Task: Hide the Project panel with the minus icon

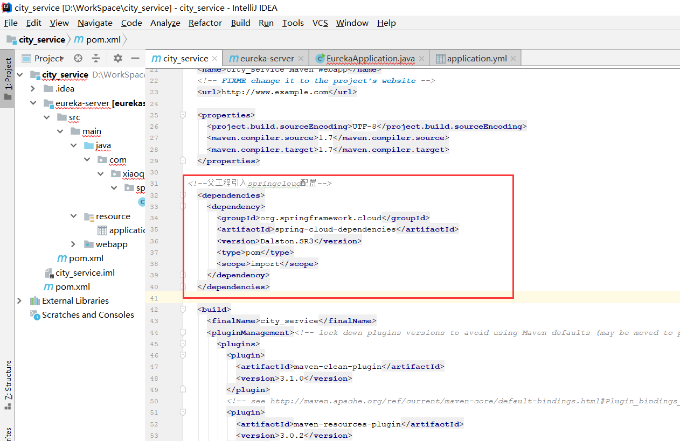Action: pos(135,58)
